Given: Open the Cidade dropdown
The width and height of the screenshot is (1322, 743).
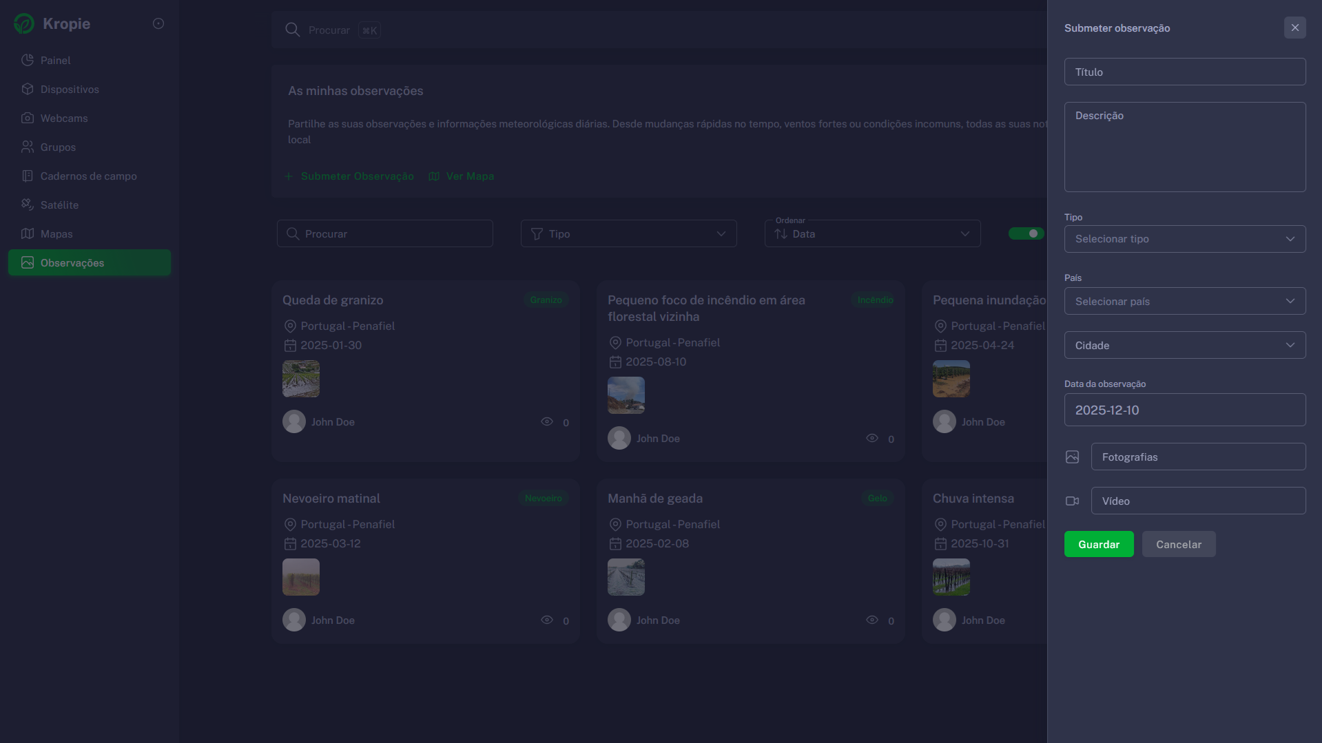Looking at the screenshot, I should tap(1184, 346).
